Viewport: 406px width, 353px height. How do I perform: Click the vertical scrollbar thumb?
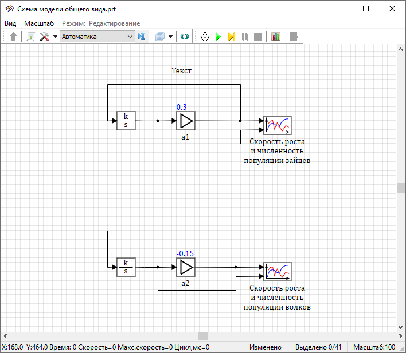point(401,188)
